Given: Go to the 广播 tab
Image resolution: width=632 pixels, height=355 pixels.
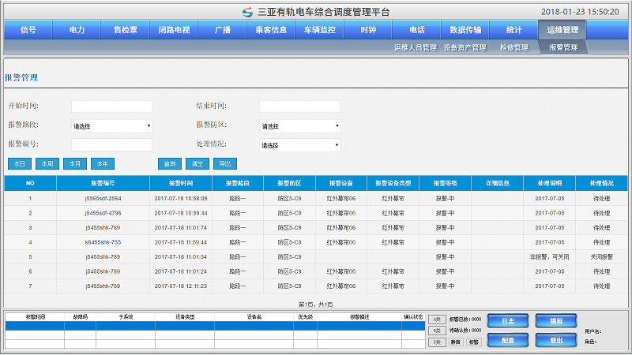Looking at the screenshot, I should coord(222,30).
